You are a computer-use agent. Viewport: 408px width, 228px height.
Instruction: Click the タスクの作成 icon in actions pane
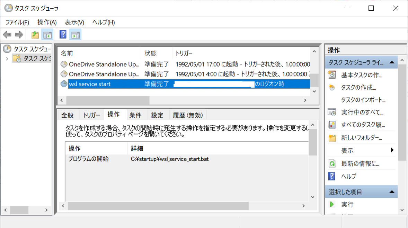pos(332,88)
